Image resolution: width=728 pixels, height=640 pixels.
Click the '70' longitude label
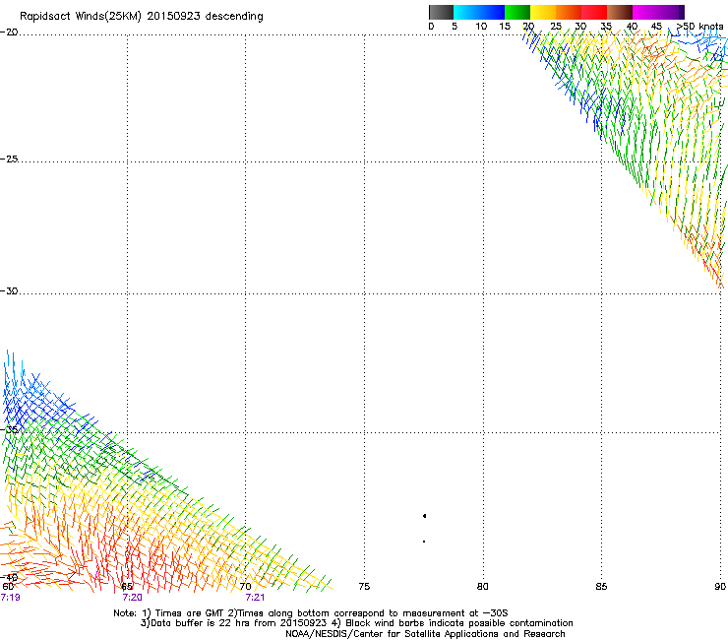pyautogui.click(x=246, y=587)
